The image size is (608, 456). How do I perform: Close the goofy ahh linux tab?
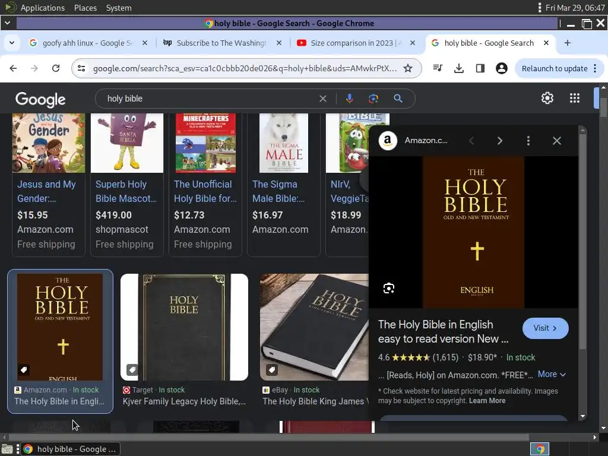tap(145, 43)
